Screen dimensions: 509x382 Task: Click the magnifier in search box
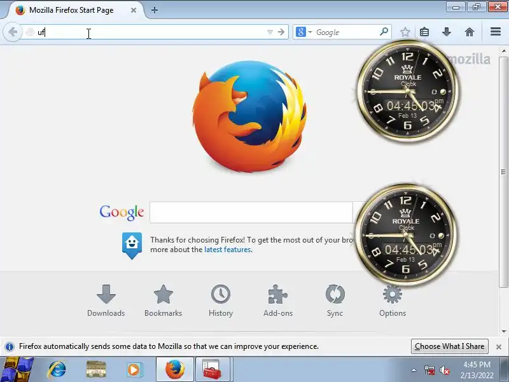384,32
